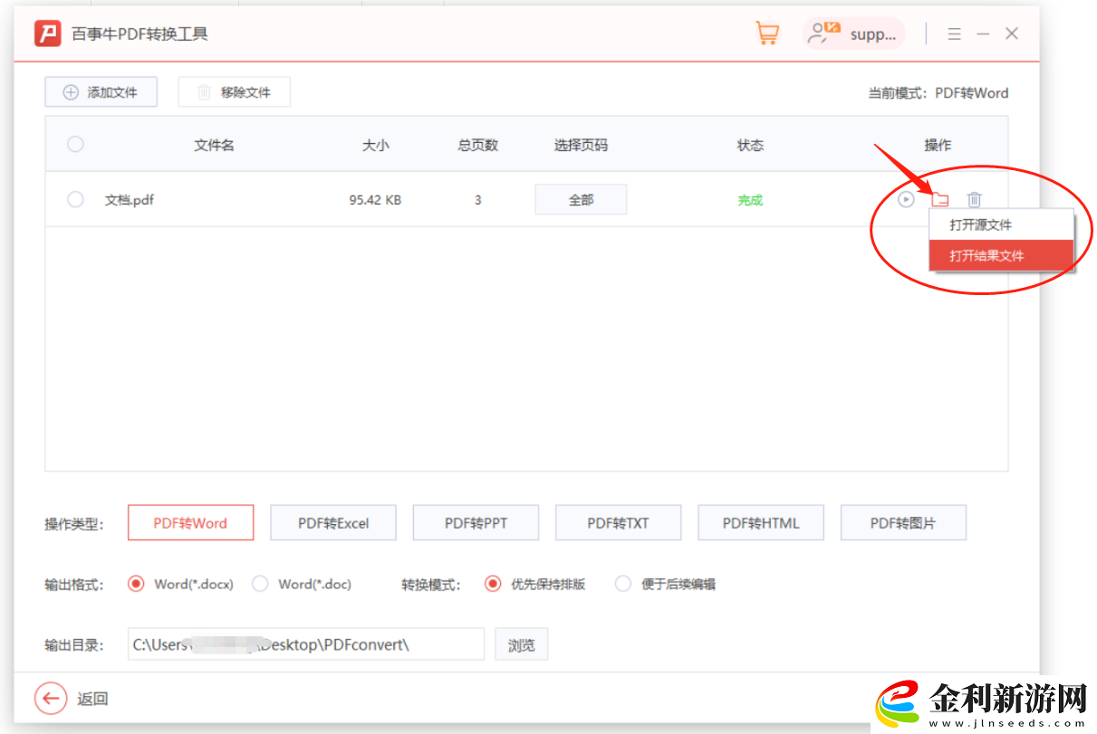This screenshot has height=734, width=1097.
Task: Open the folder icon for 文档.pdf
Action: [x=940, y=199]
